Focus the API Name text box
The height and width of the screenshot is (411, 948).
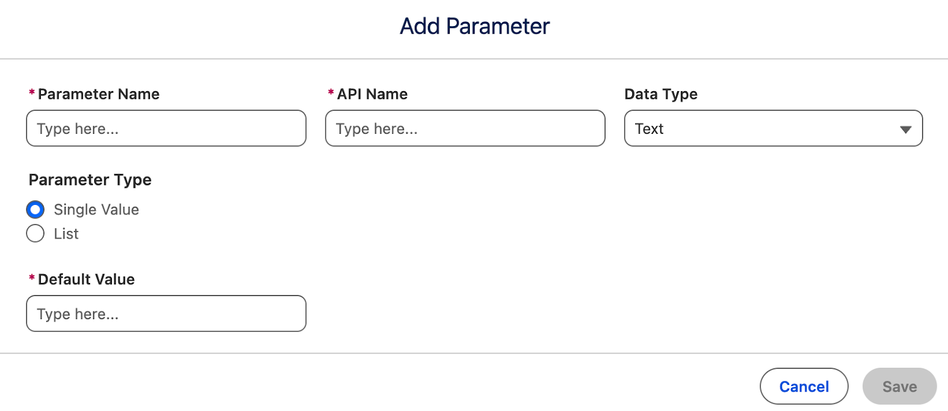point(465,128)
